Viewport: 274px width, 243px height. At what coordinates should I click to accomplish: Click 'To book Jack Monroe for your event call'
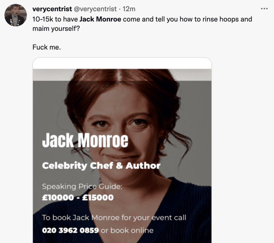click(114, 218)
